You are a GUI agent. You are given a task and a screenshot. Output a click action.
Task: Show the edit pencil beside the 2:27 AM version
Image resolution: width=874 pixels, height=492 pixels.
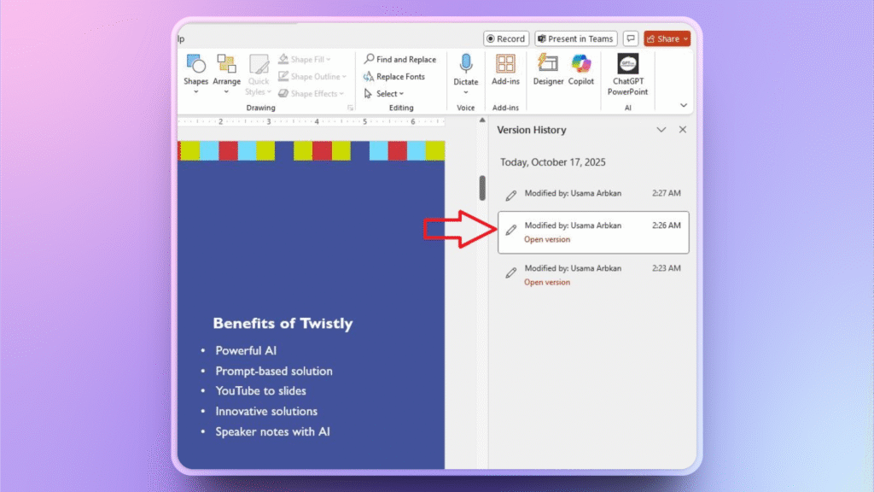pos(510,193)
